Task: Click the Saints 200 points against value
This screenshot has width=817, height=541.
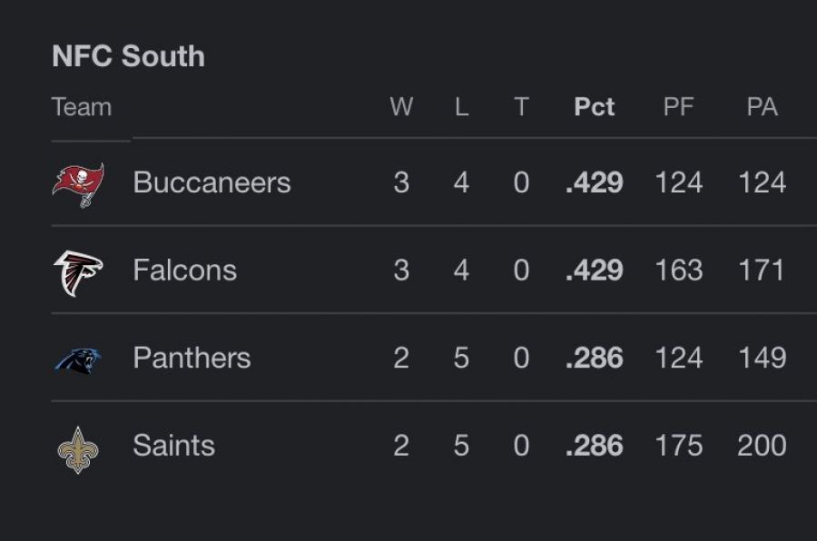Action: coord(762,446)
